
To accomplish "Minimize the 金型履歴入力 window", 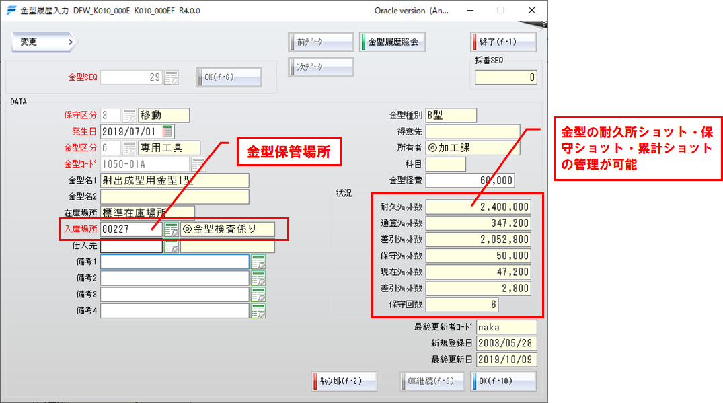I will 470,10.
